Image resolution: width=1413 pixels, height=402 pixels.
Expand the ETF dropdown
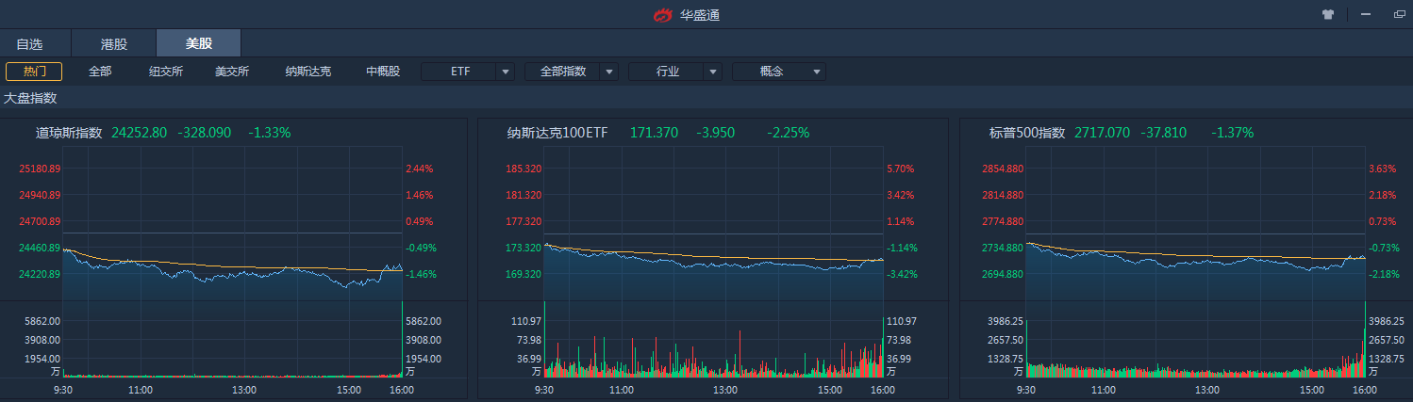click(x=506, y=72)
